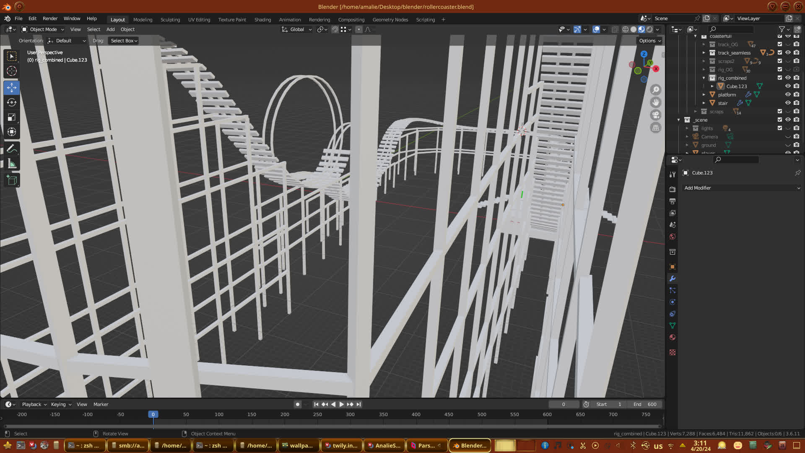
Task: Select the Cursor tool in toolbar
Action: click(x=12, y=71)
